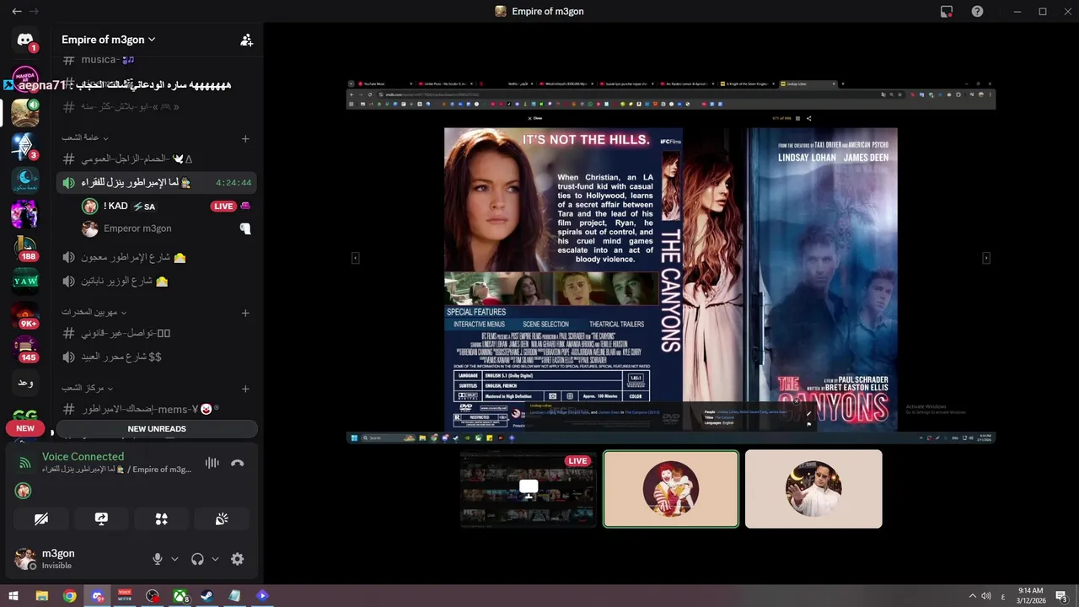Collapse the مهربين المخدرات category
1079x607 pixels.
click(x=94, y=312)
